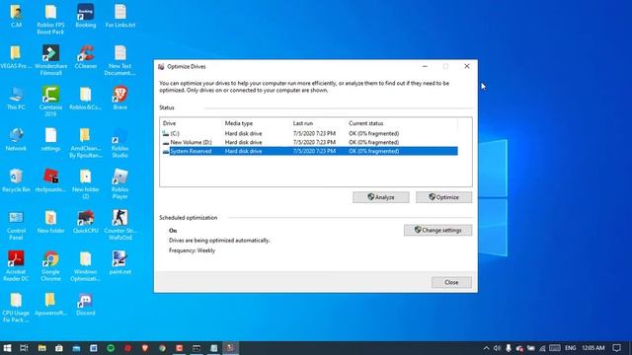Open Google Chrome from the taskbar
Image resolution: width=632 pixels, height=355 pixels.
(x=162, y=348)
